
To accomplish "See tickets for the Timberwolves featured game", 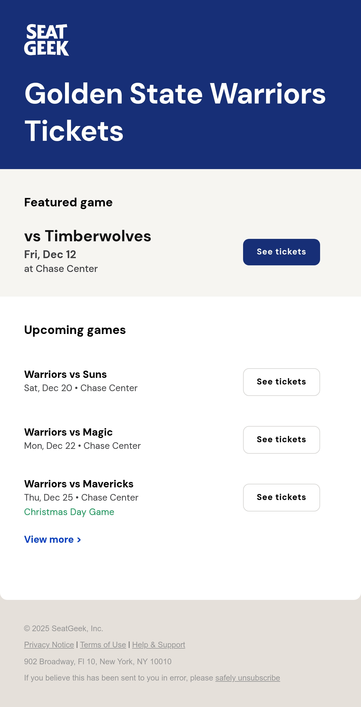I will pyautogui.click(x=281, y=252).
